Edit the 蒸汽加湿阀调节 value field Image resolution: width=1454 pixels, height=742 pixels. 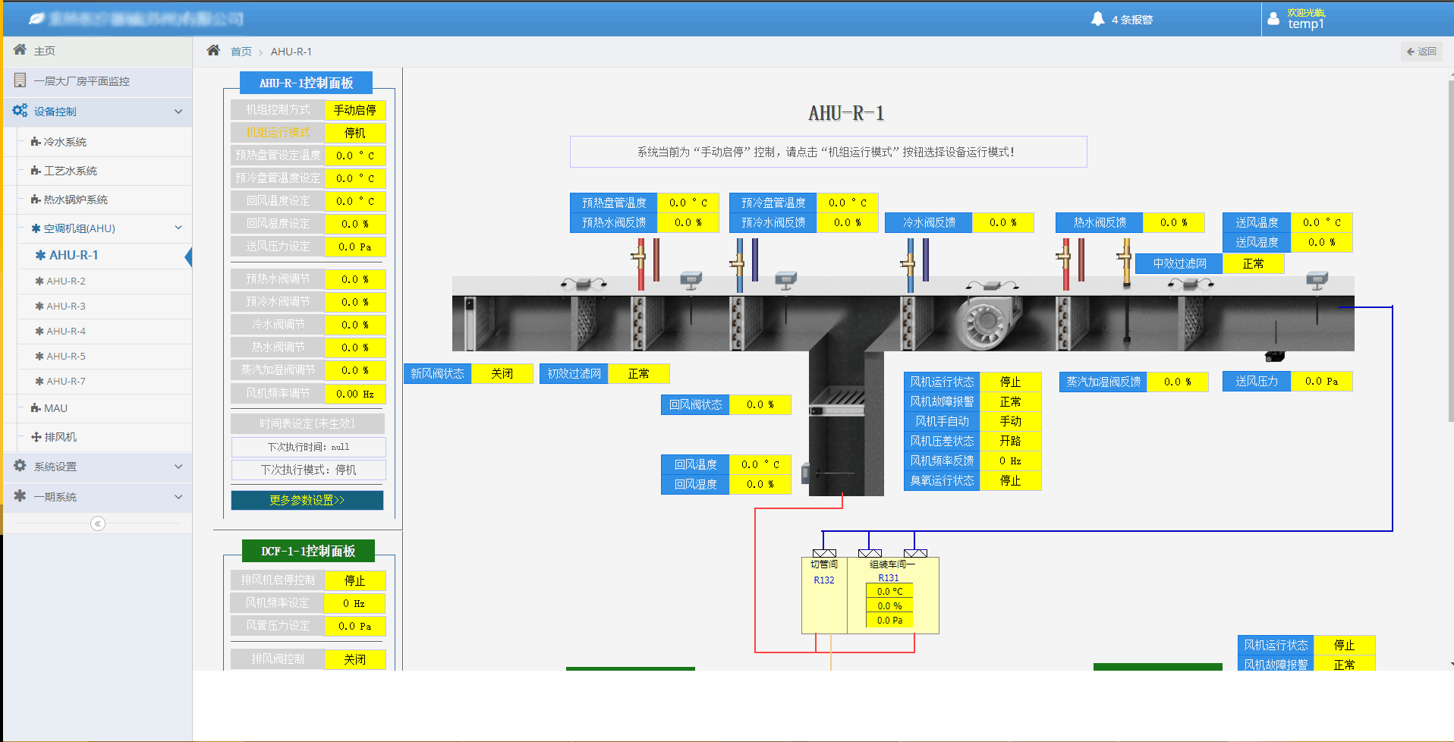[354, 370]
